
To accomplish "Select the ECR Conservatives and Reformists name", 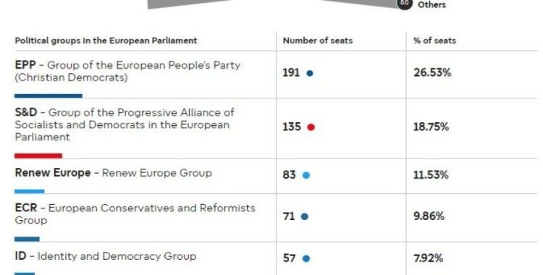I will 135,214.
